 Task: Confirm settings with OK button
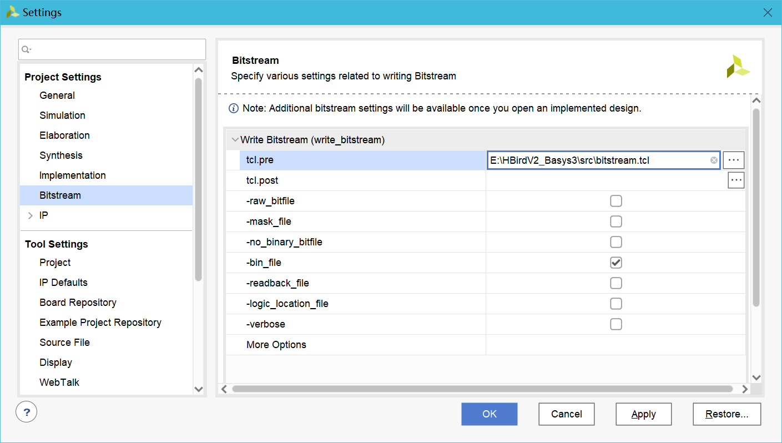click(490, 414)
